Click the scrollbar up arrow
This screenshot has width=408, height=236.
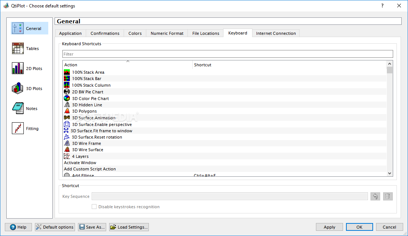(x=389, y=64)
